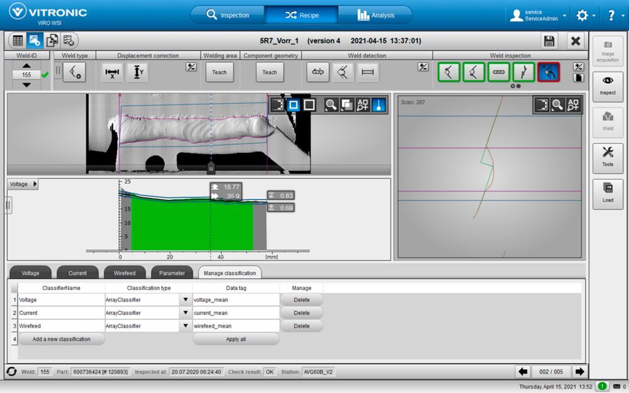Click the X displacement correction icon
The height and width of the screenshot is (393, 629).
click(113, 72)
